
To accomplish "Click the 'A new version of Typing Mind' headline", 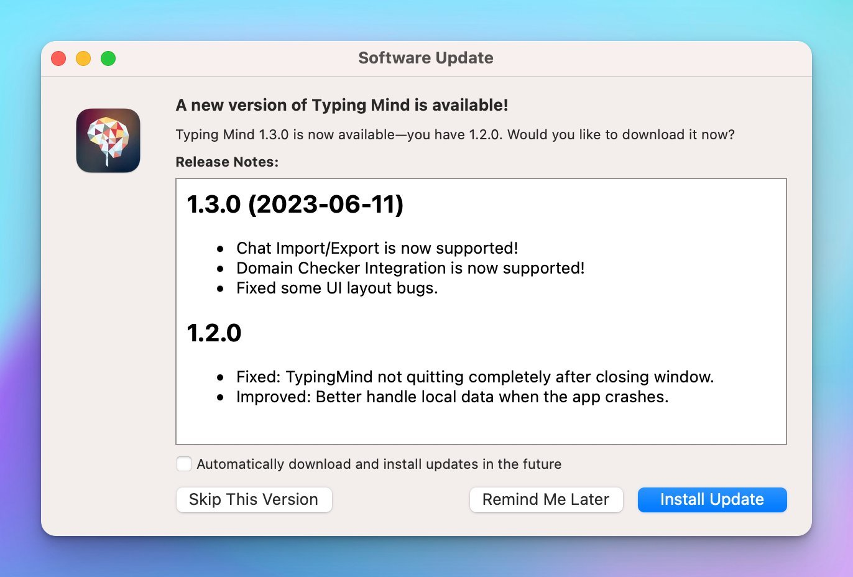I will point(342,105).
